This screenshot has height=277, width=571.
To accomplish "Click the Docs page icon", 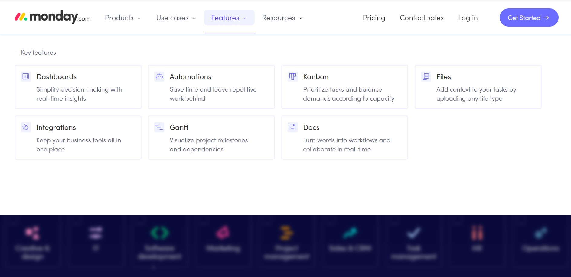I will (292, 127).
